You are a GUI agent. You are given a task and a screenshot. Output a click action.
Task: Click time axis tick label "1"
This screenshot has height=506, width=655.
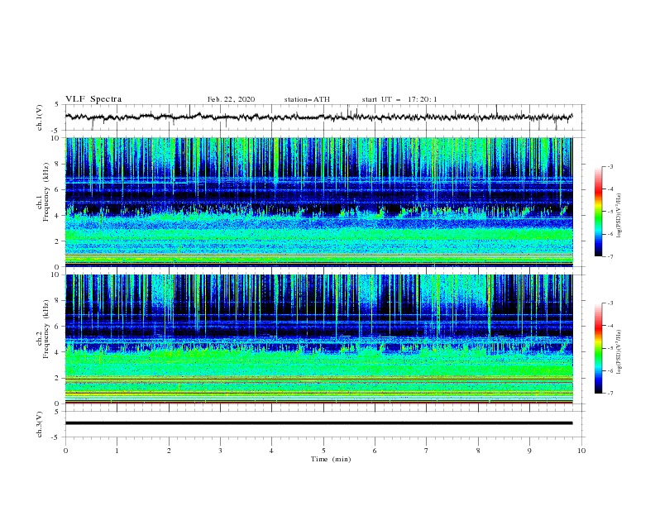117,451
